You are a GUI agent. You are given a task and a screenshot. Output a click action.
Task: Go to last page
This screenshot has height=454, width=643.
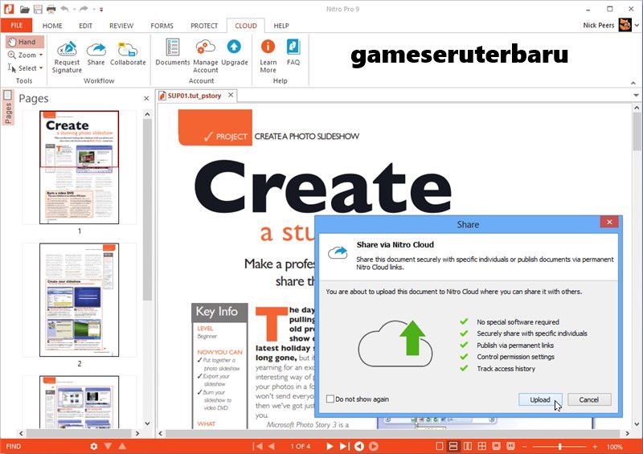[344, 446]
